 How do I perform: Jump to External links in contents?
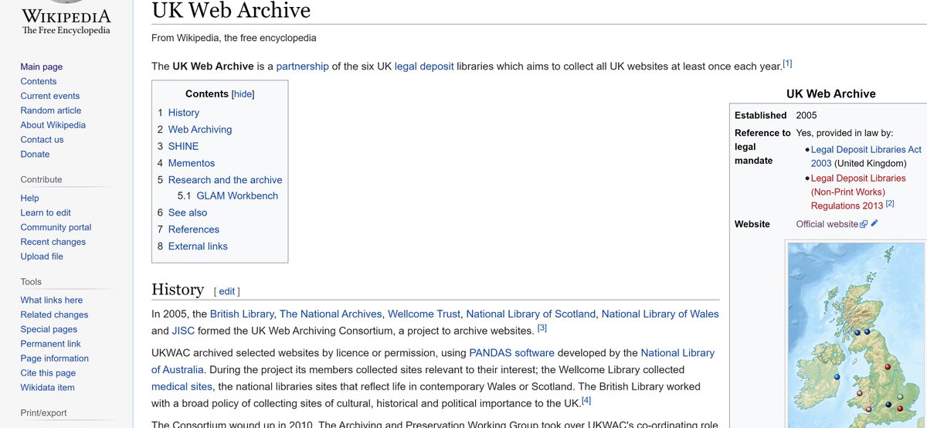[x=198, y=247]
